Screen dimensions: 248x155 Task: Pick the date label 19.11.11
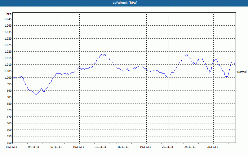pos(145,147)
